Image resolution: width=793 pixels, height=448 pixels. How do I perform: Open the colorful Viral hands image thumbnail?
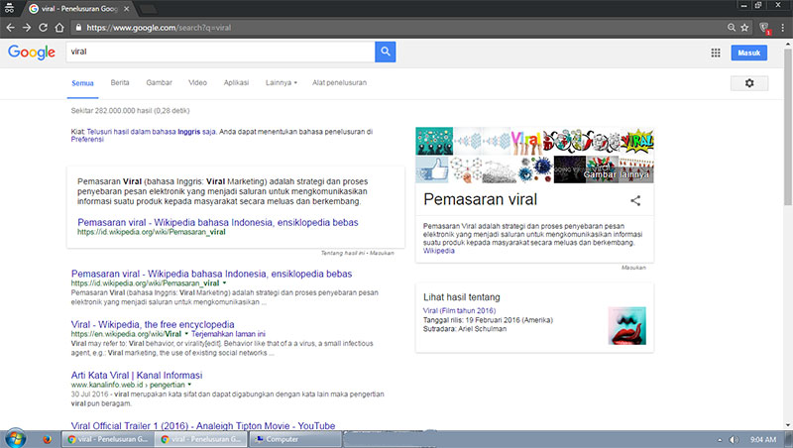526,141
